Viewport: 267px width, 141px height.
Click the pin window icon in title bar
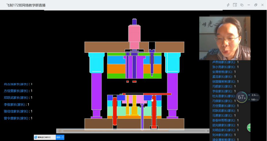click(235, 5)
